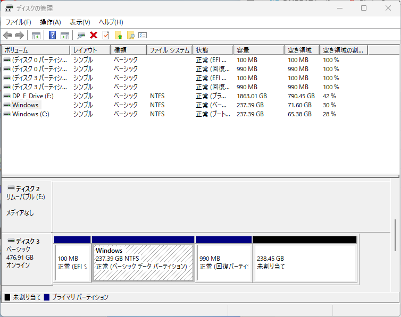Maximize the Disk Management window
Viewport: 401px width, 317px height.
tap(364, 8)
